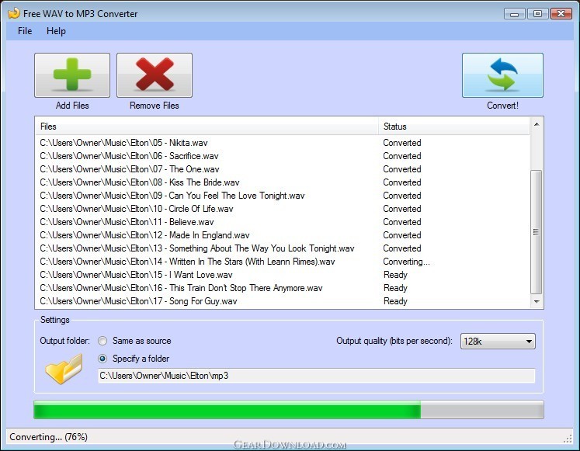Click the output folder path field
Viewport: 580px width, 451px height.
(x=316, y=376)
